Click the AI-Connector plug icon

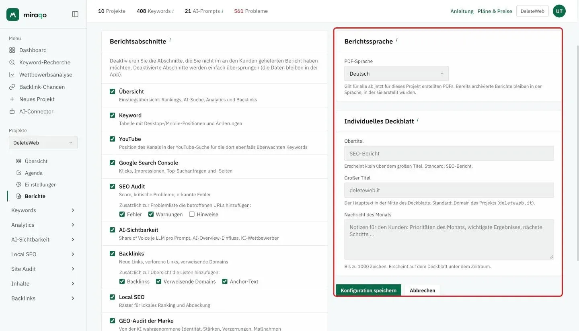12,111
